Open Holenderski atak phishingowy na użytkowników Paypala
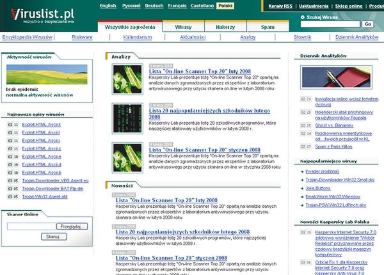Viewport: 384px width, 275px height. pyautogui.click(x=344, y=115)
